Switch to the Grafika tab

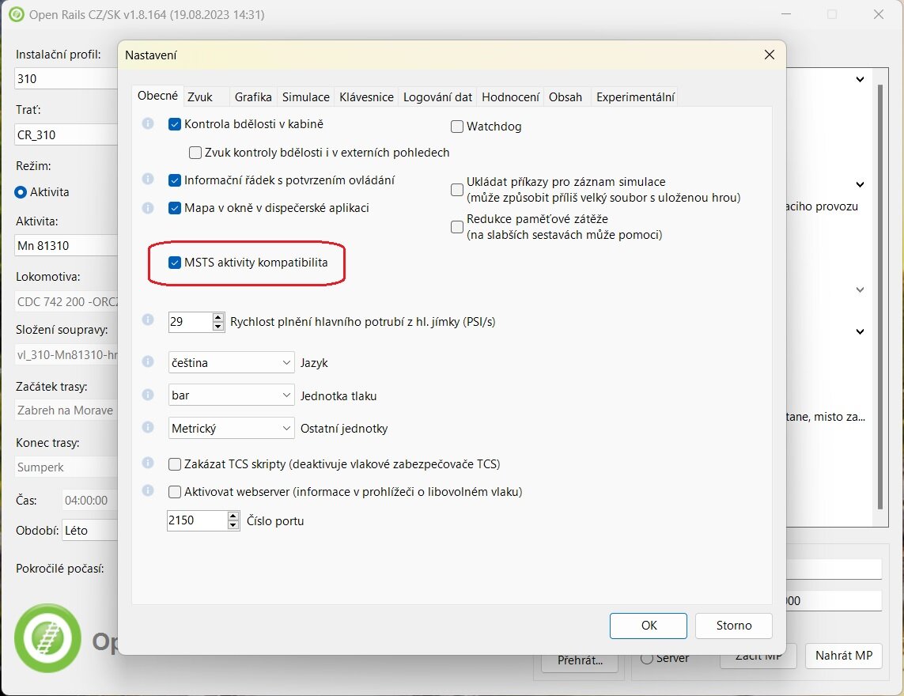(253, 96)
